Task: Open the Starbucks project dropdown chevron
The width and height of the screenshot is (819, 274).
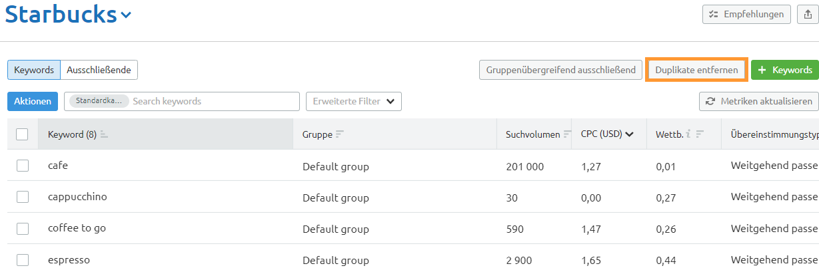Action: [x=126, y=15]
